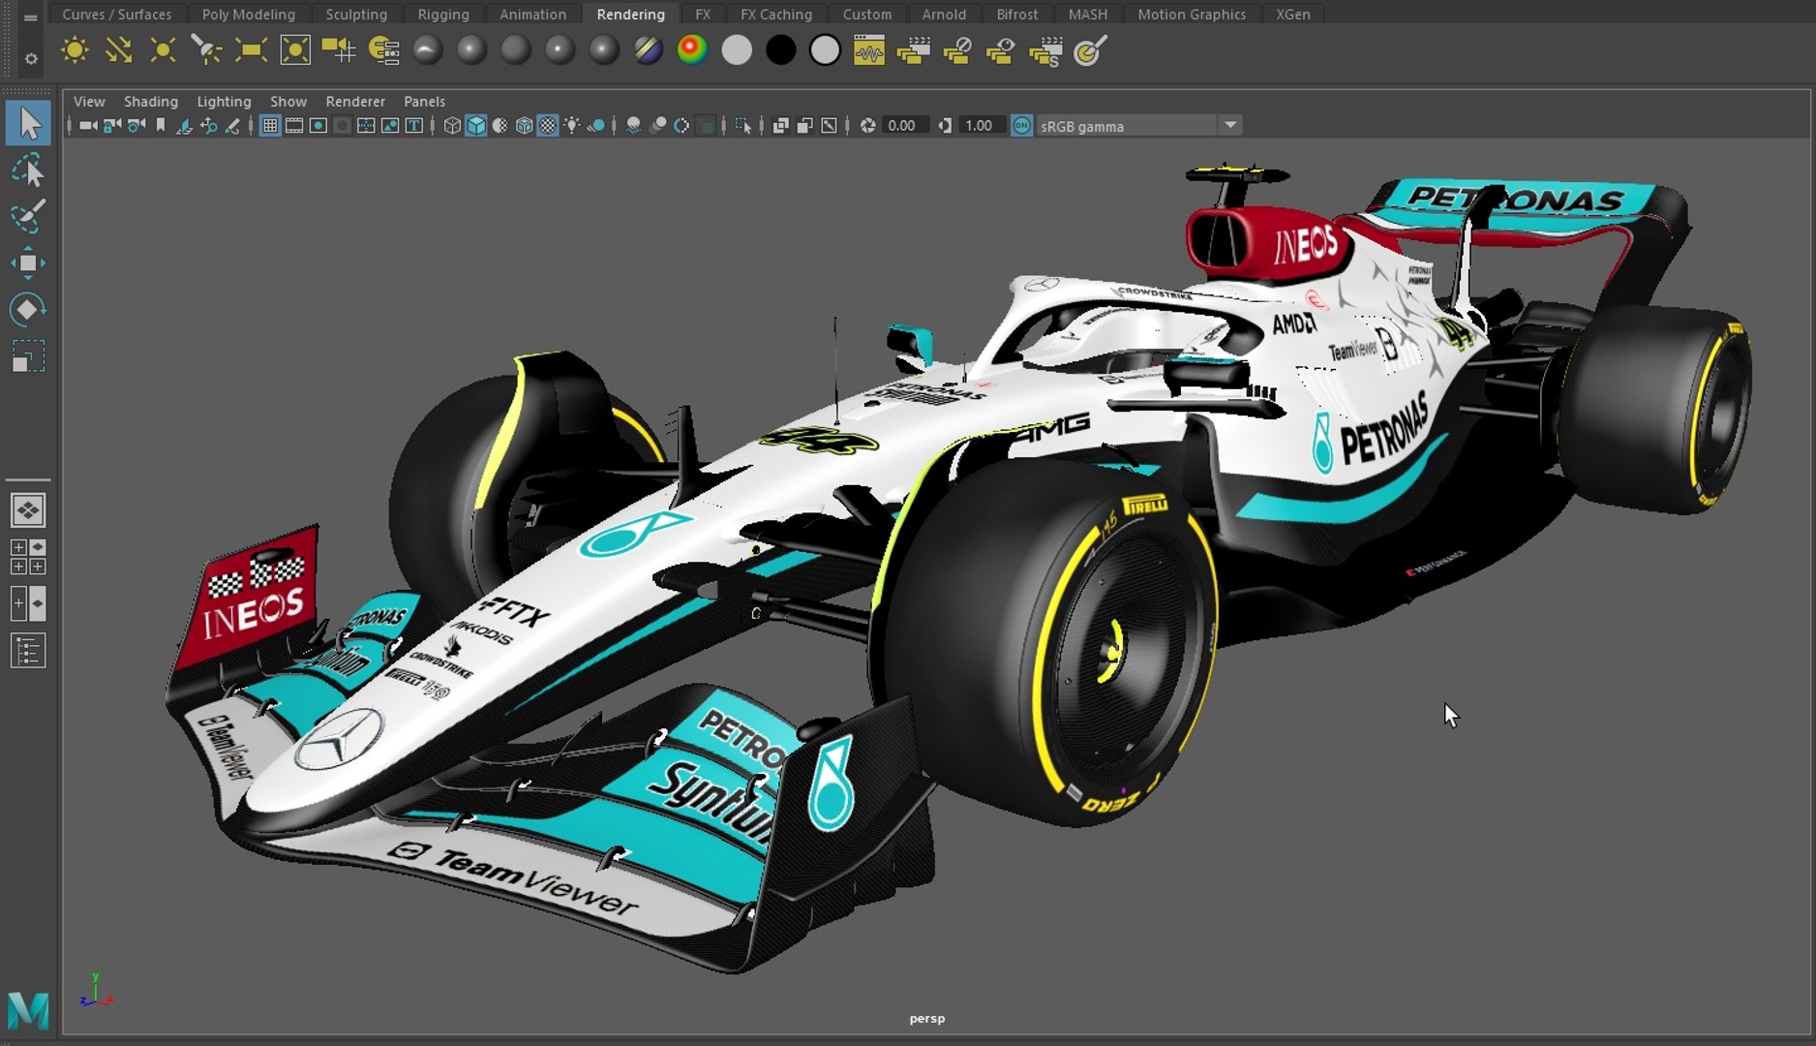Click the gamma value field showing 1.00
Viewport: 1816px width, 1046px height.
[981, 126]
